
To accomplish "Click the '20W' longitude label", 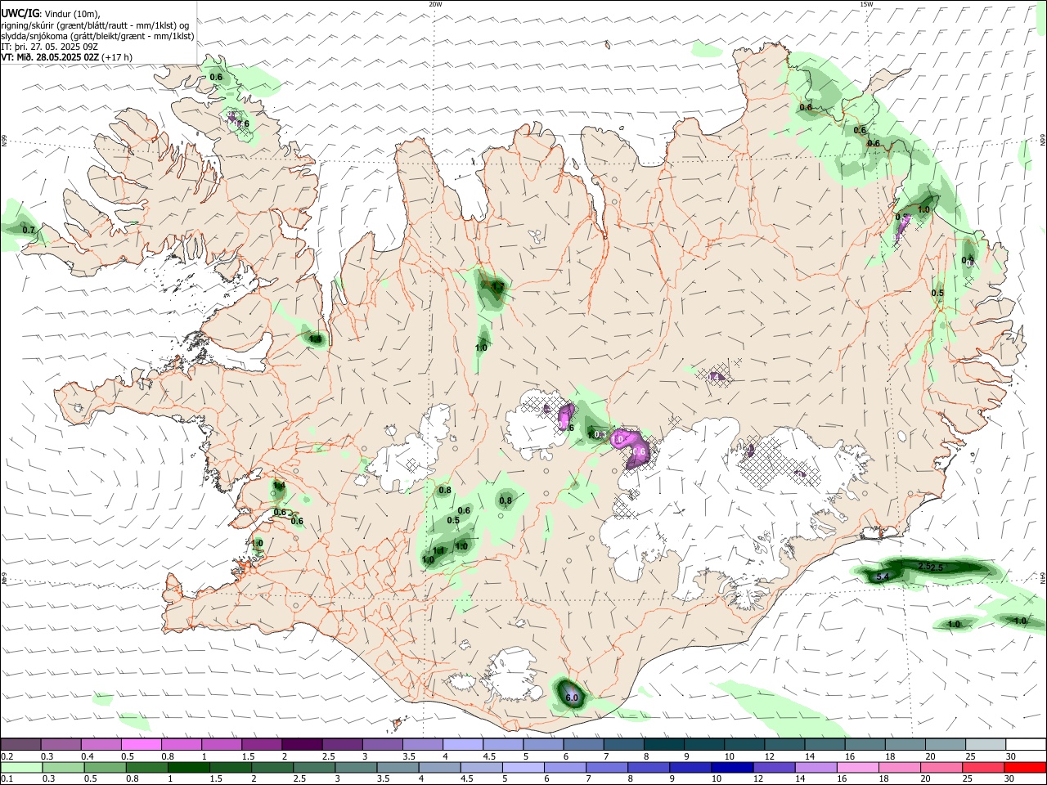I will point(435,4).
